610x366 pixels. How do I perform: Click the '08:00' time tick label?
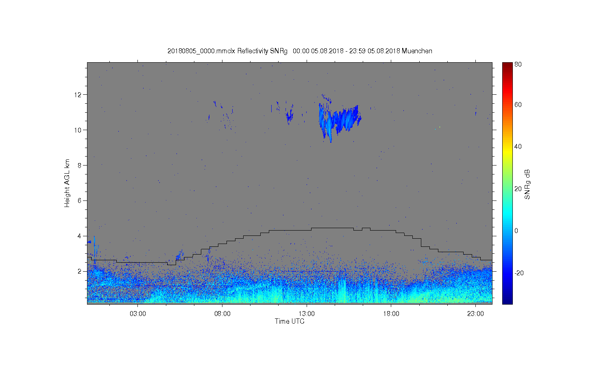[x=222, y=314]
